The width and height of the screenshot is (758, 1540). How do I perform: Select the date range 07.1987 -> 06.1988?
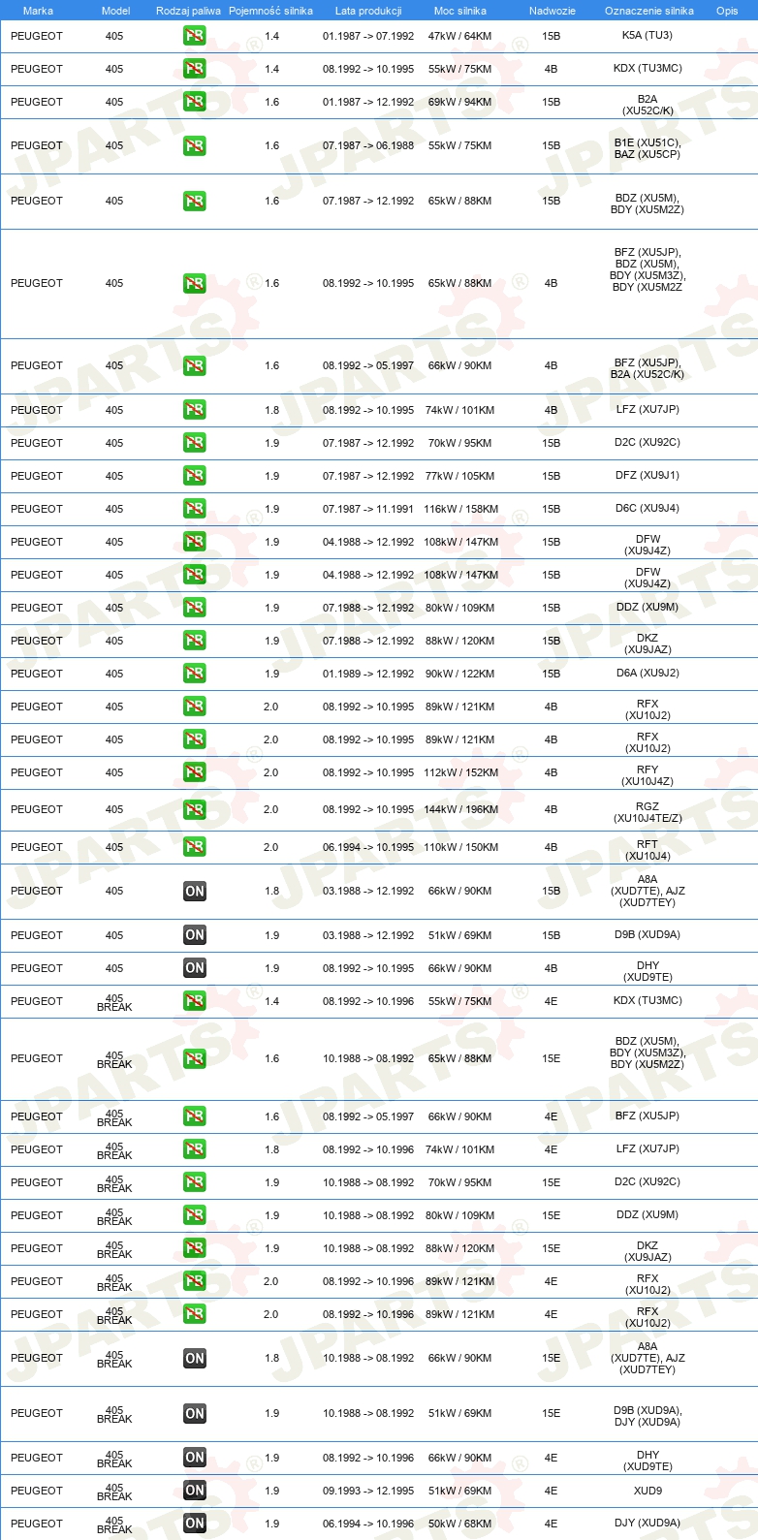click(x=368, y=145)
